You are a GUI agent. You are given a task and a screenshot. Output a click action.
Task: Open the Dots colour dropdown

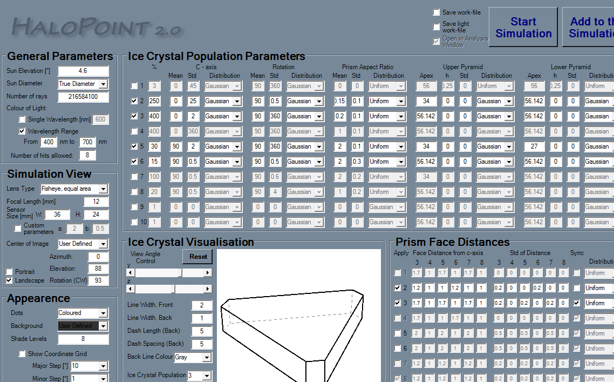(x=103, y=313)
